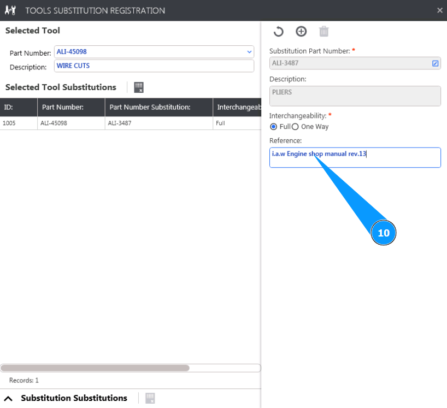Click the add new substitution plus icon

(301, 32)
